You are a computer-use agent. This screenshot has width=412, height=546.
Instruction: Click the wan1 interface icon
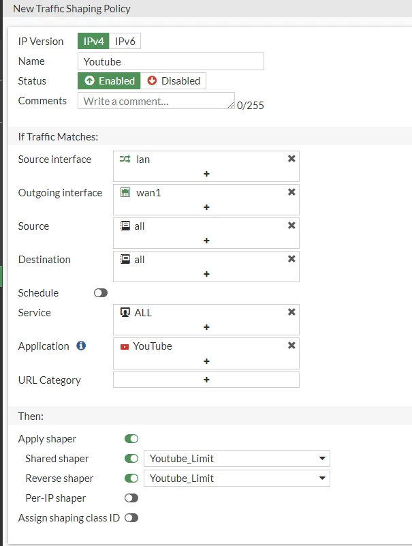coord(125,192)
